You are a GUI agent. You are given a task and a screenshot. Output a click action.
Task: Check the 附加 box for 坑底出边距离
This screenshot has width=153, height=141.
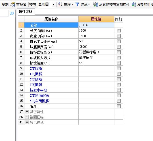pyautogui.click(x=119, y=41)
